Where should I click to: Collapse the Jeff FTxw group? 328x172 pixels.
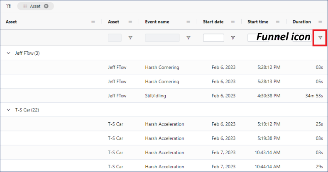[x=8, y=53]
